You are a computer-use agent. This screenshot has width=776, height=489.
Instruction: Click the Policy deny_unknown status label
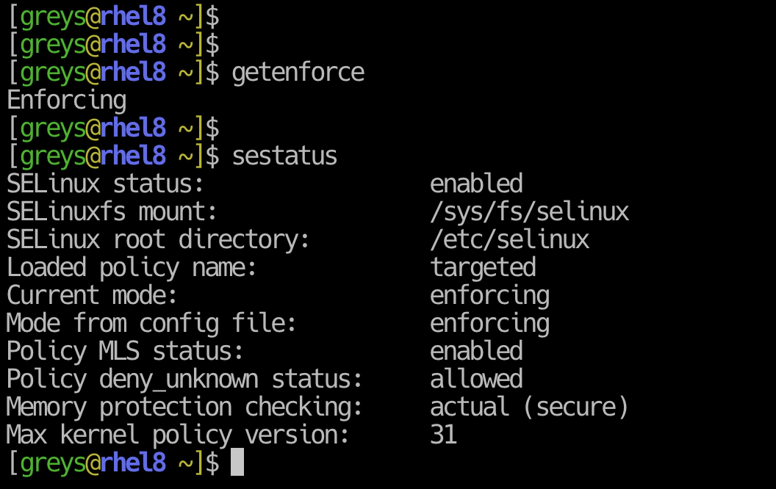(184, 380)
